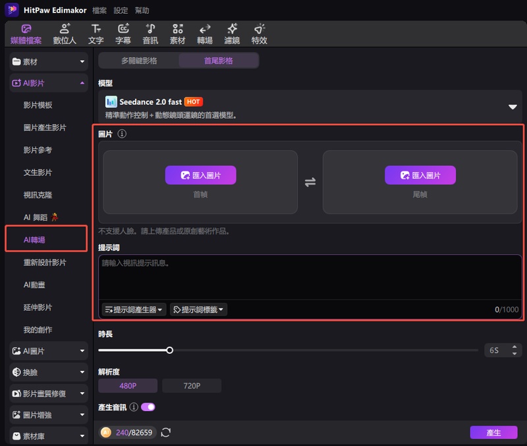527x446 pixels.
Task: Open the 音訊 audio tool
Action: coord(150,34)
